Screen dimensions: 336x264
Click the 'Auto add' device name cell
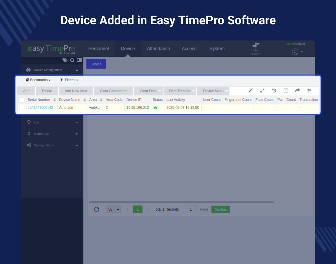tap(66, 108)
